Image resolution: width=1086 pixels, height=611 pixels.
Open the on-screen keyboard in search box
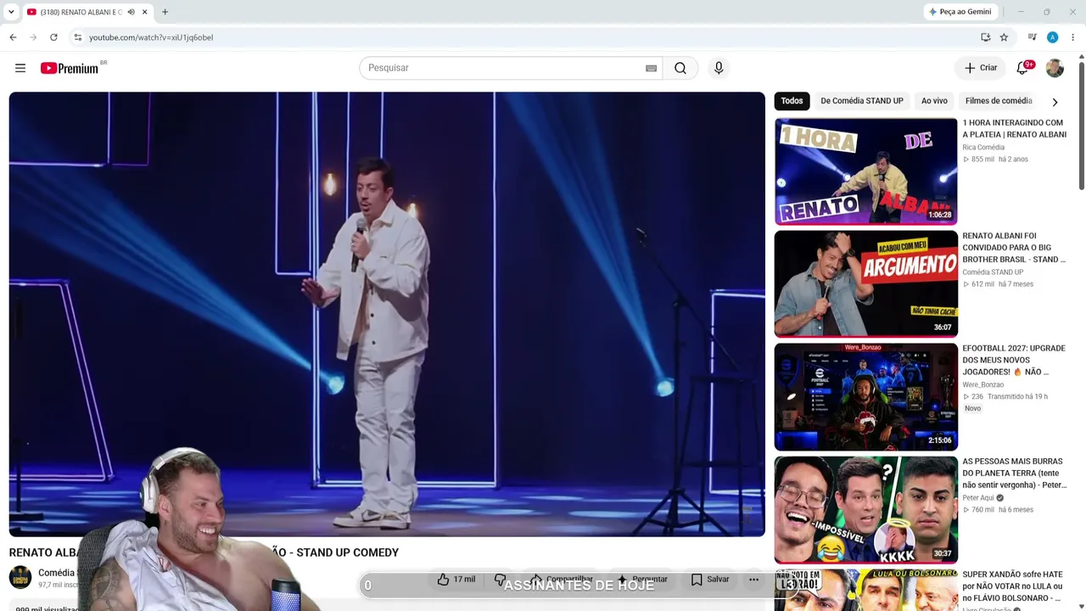(x=651, y=68)
